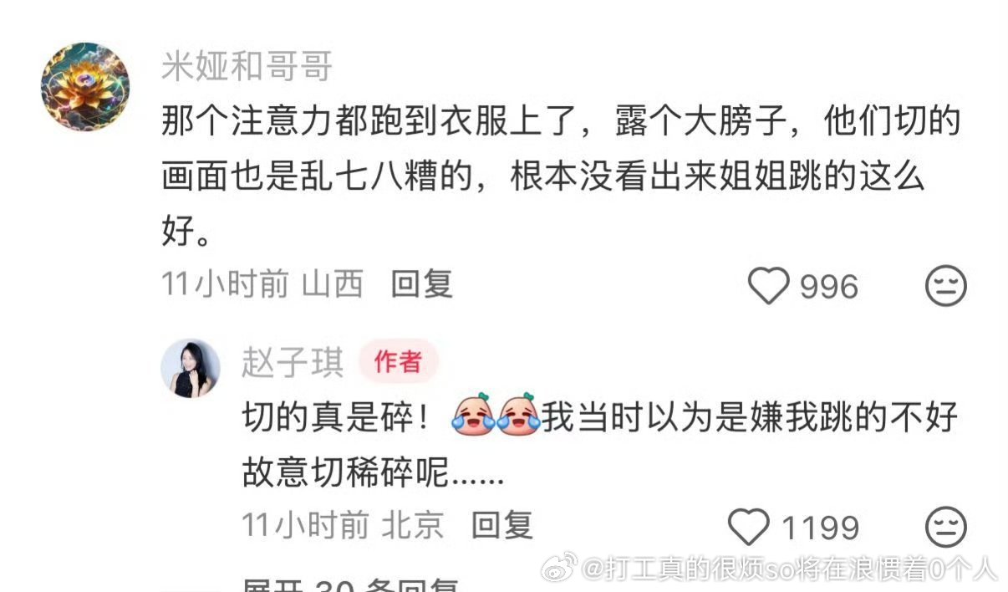Dislike 赵子琪's author reply
1008x592 pixels.
pyautogui.click(x=945, y=527)
